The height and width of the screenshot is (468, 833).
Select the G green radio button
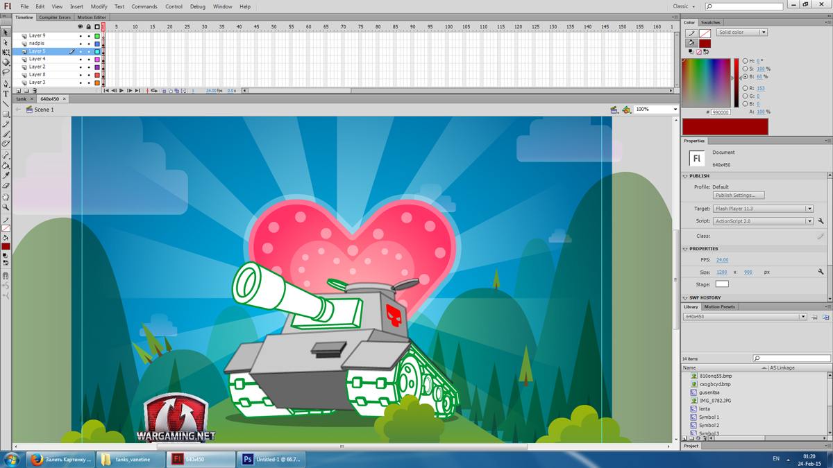745,96
